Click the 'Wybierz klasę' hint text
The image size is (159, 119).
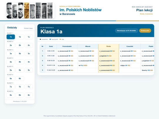[28, 28]
